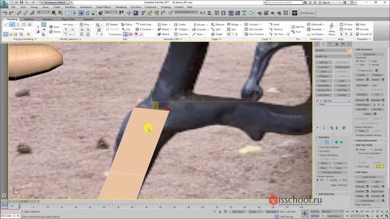Click the Repeat Last button

point(369,54)
